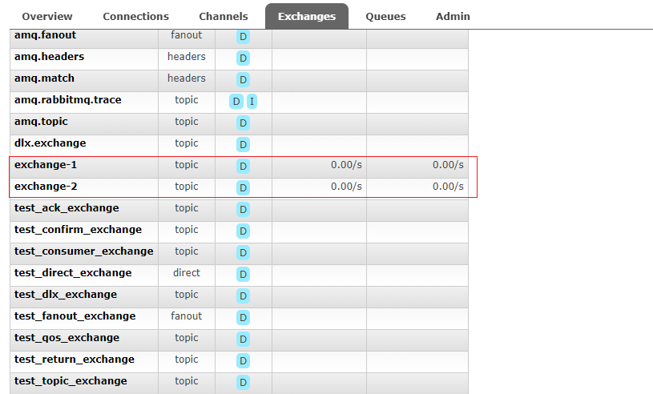
Task: Open the amq.topic exchange
Action: 41,122
